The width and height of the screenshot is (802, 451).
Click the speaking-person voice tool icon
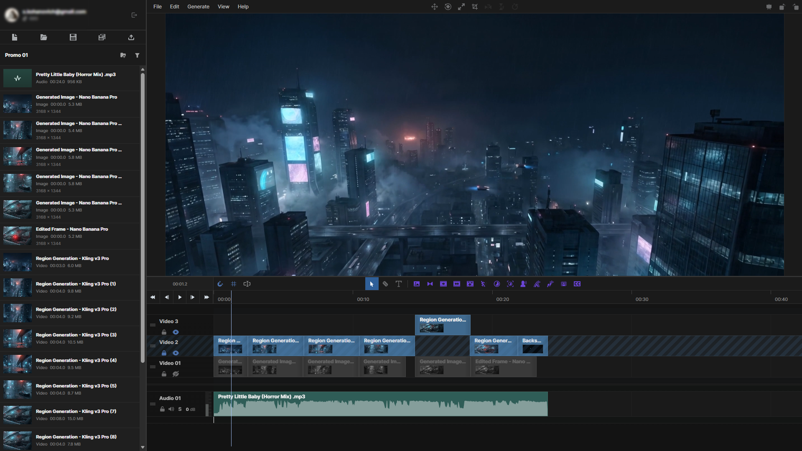coord(523,284)
